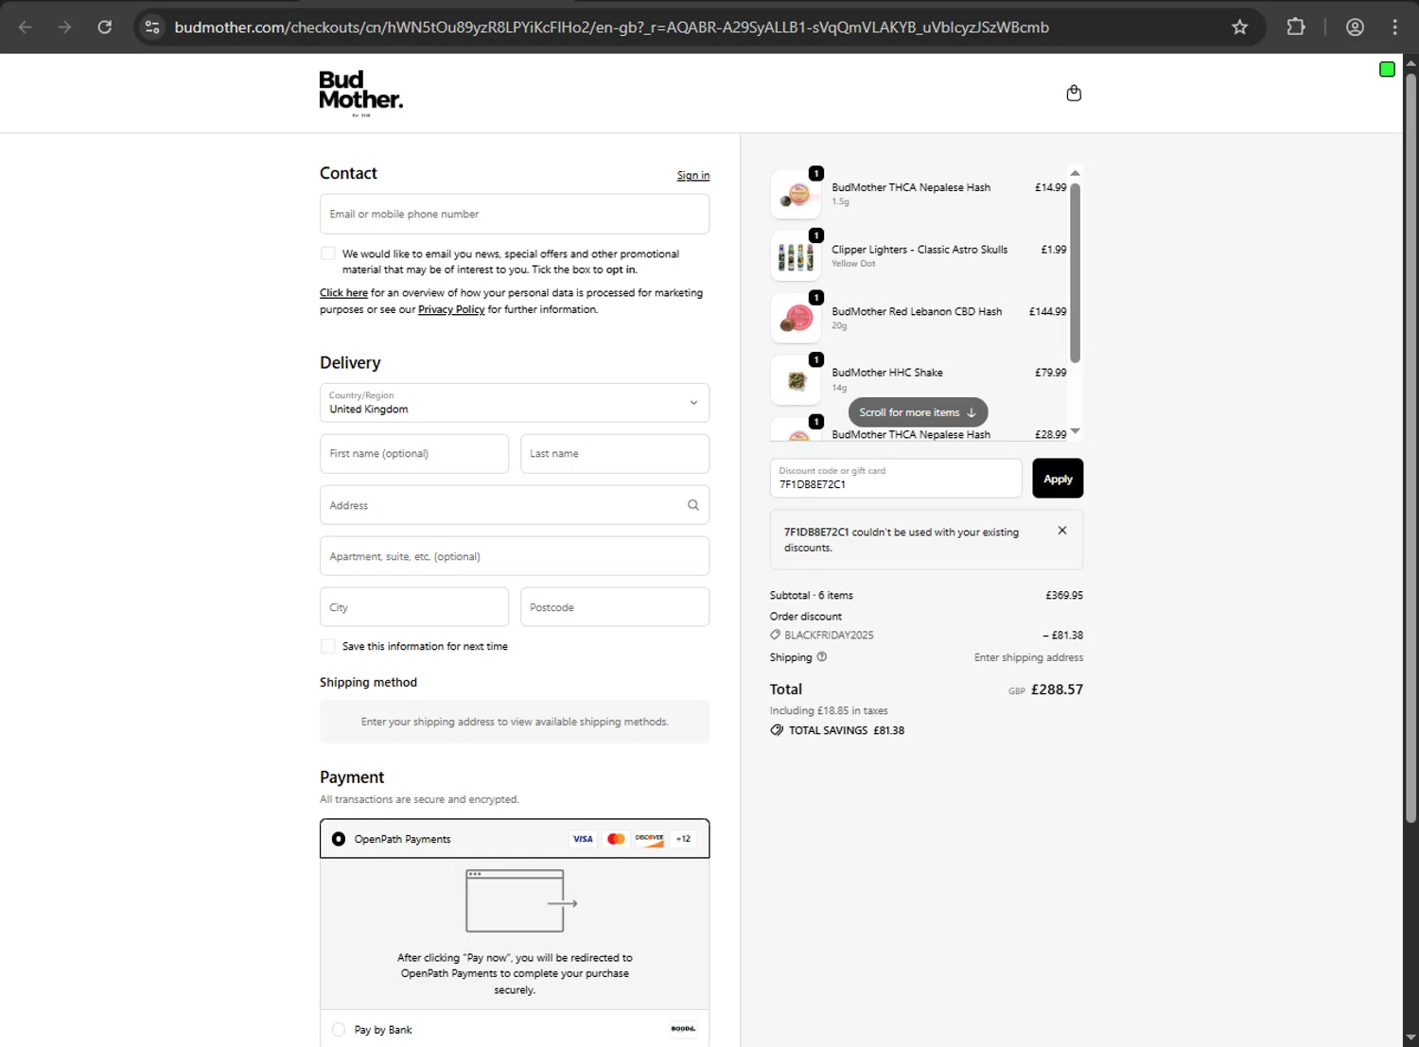
Task: Bookmark this page with the star icon
Action: point(1239,27)
